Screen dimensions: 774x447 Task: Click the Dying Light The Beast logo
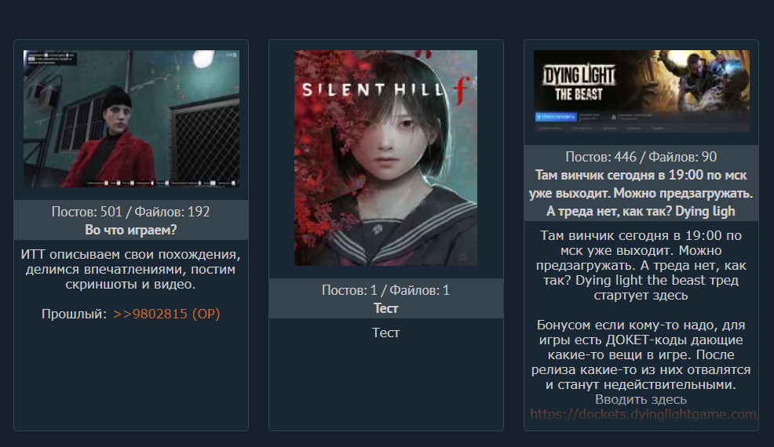coord(579,82)
